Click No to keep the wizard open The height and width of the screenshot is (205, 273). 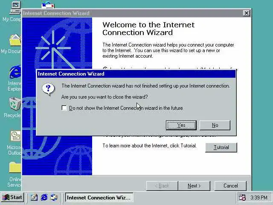coord(215,125)
